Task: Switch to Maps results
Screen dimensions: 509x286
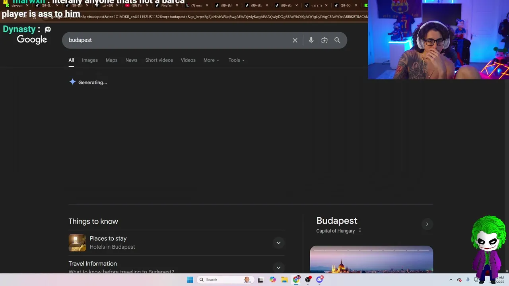Action: click(x=111, y=60)
